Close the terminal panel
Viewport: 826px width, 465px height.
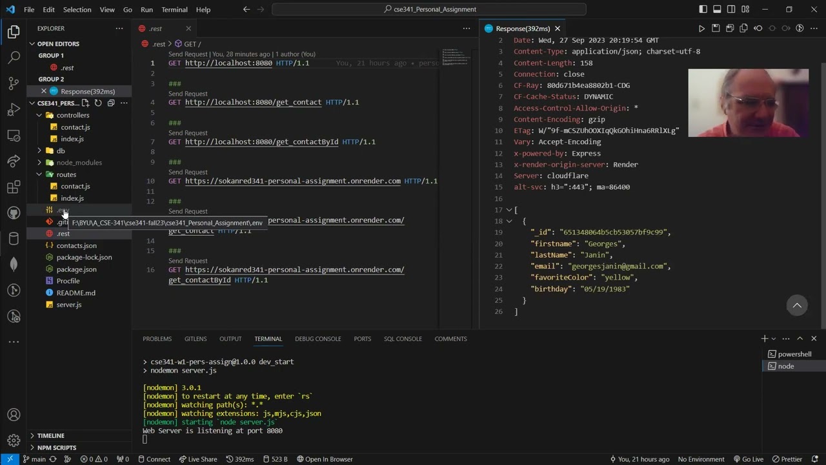click(x=814, y=338)
